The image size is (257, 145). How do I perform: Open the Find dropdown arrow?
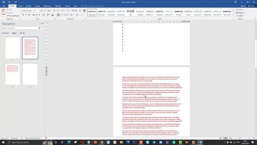pos(243,10)
